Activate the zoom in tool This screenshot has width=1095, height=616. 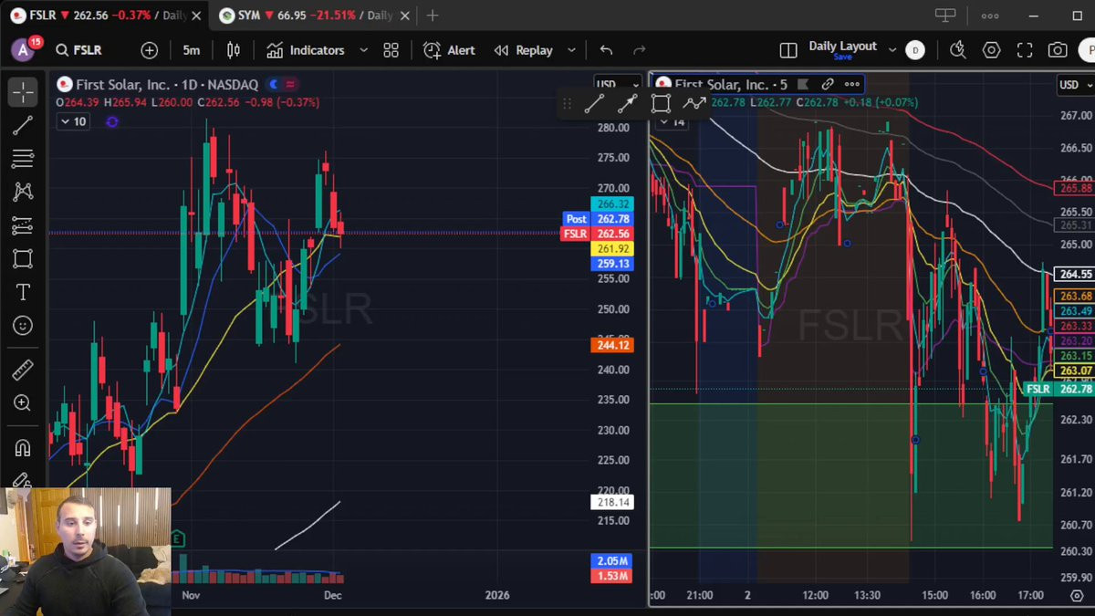coord(23,403)
